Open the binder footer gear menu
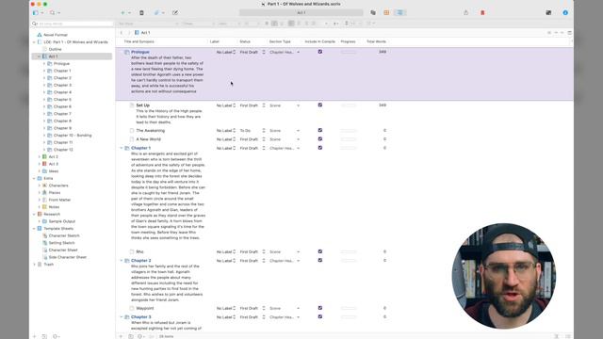Image resolution: width=603 pixels, height=339 pixels. click(x=56, y=336)
